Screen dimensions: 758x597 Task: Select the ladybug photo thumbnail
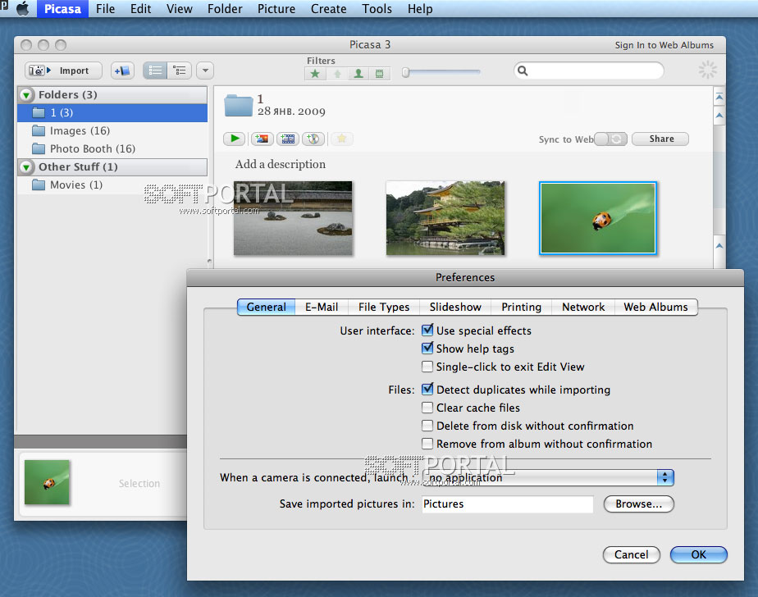598,218
